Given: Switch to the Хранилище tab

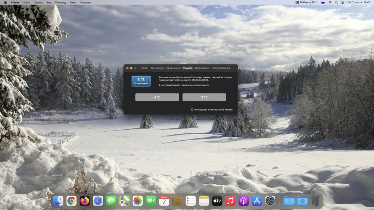Looking at the screenshot, I should coord(174,68).
